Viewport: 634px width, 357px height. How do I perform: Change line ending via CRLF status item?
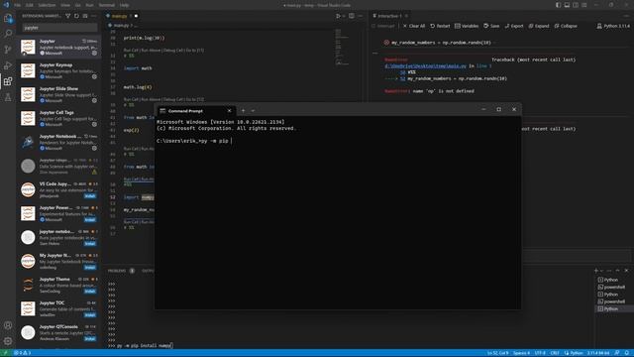click(555, 353)
